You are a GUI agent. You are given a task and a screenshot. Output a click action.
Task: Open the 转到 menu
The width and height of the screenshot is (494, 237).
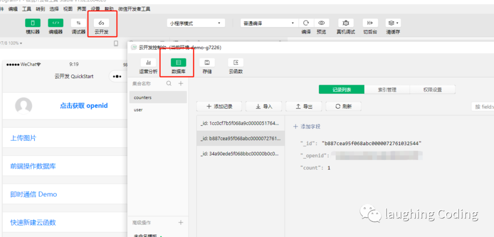point(40,9)
